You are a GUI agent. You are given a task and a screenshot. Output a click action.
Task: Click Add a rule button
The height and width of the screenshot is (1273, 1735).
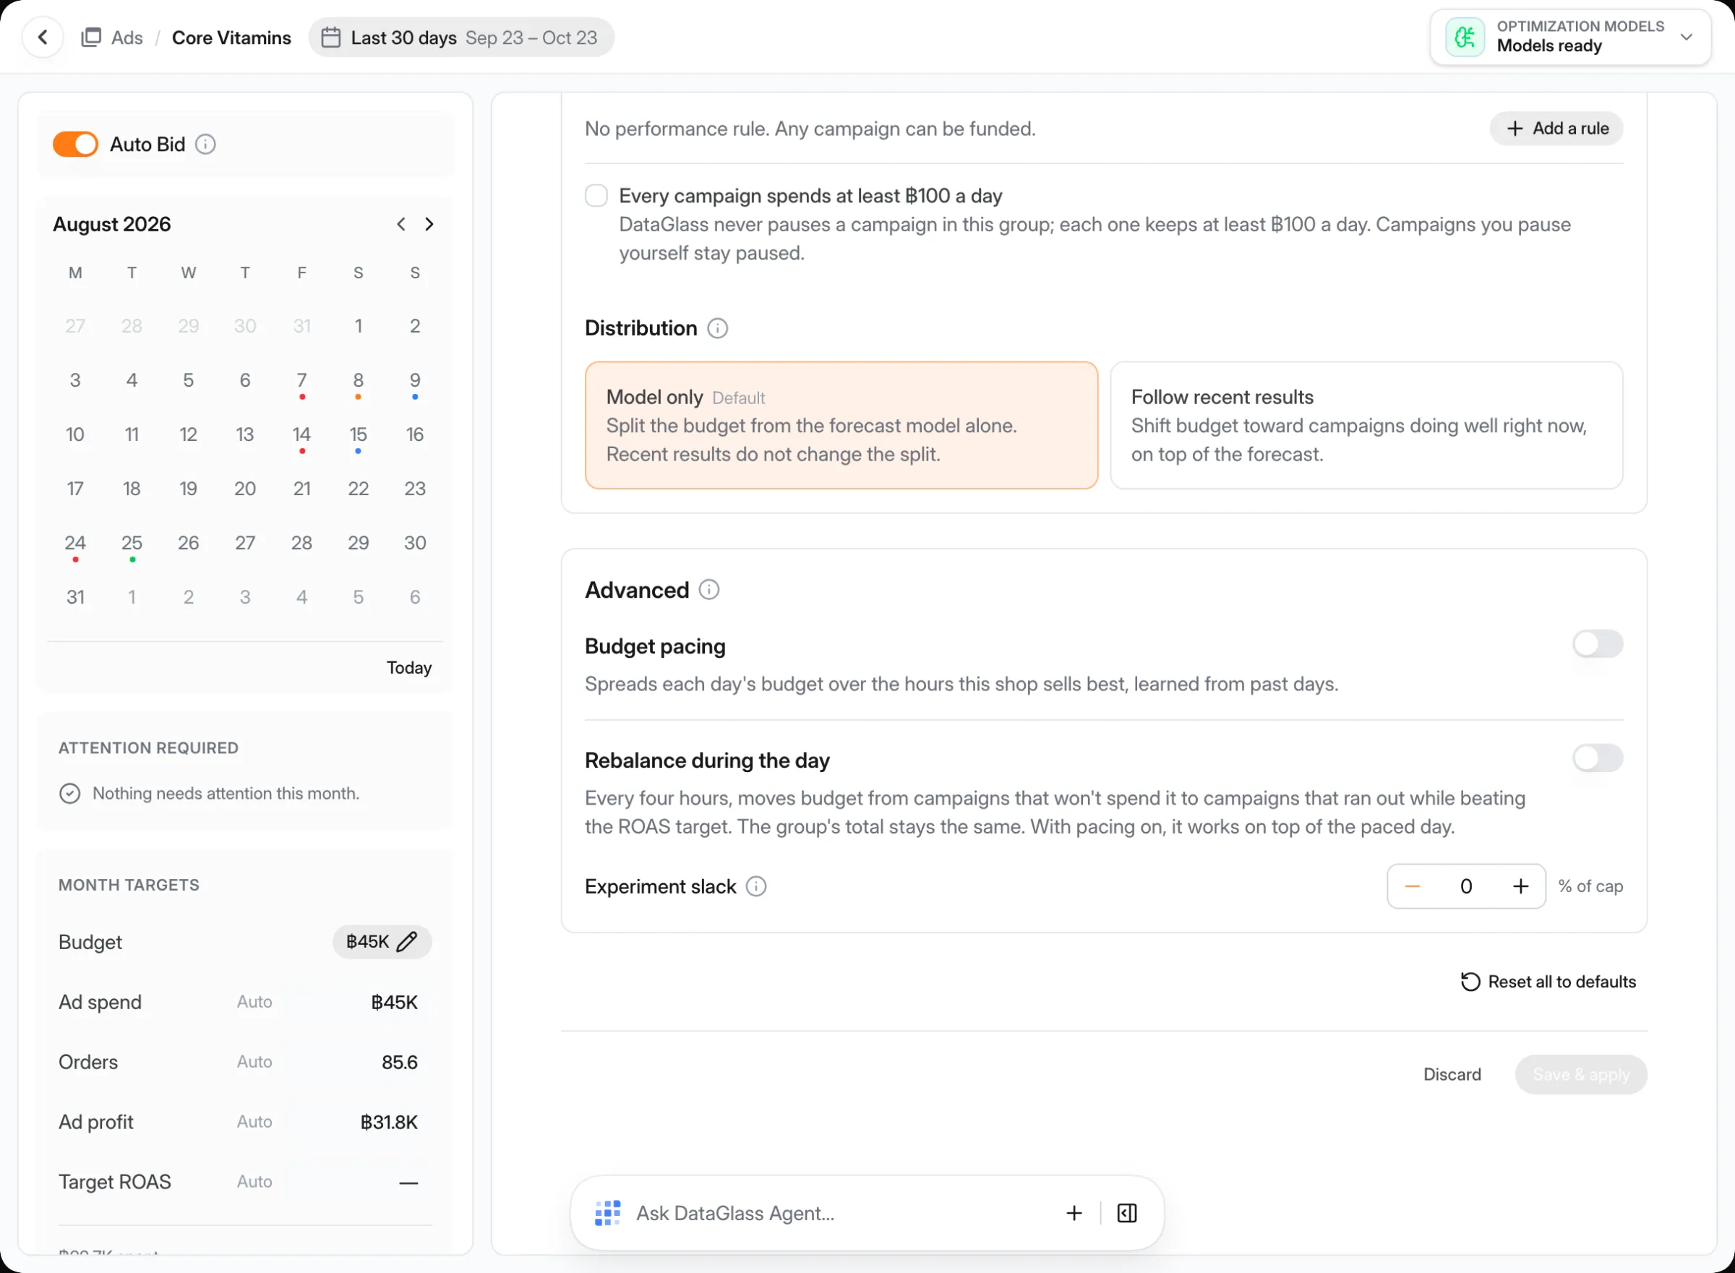pos(1556,129)
